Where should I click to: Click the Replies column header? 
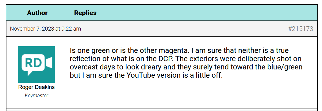point(85,13)
